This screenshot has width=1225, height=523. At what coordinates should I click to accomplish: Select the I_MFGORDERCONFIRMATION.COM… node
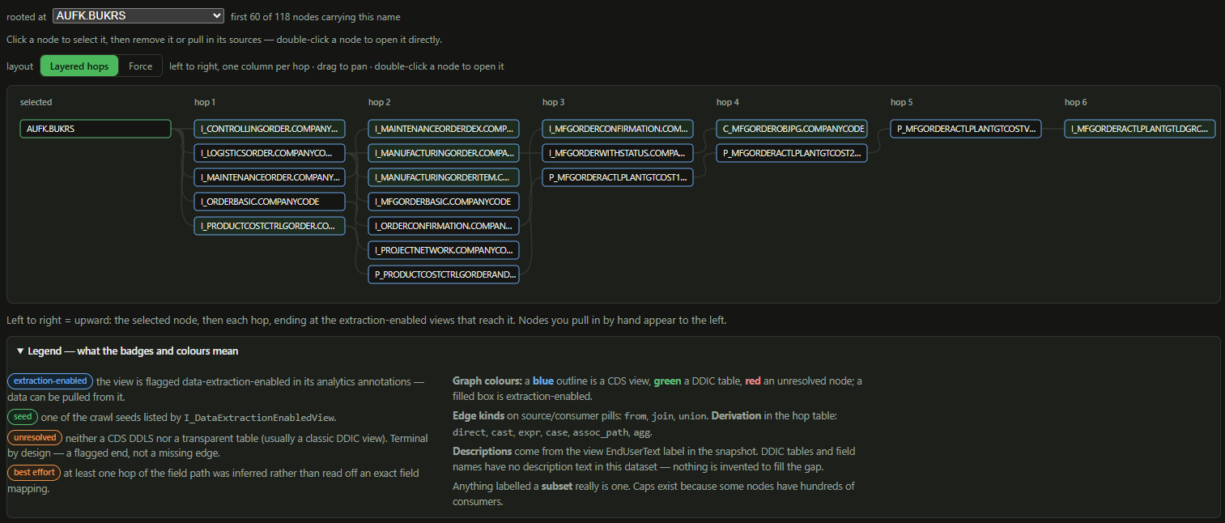[x=618, y=129]
